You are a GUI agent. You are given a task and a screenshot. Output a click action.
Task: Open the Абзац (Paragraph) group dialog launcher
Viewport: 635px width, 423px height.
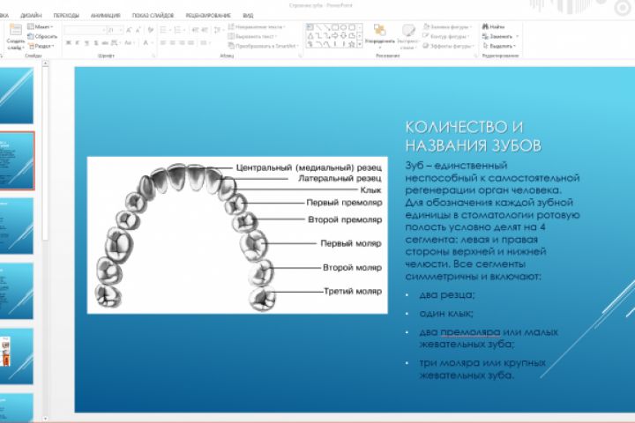pos(300,56)
